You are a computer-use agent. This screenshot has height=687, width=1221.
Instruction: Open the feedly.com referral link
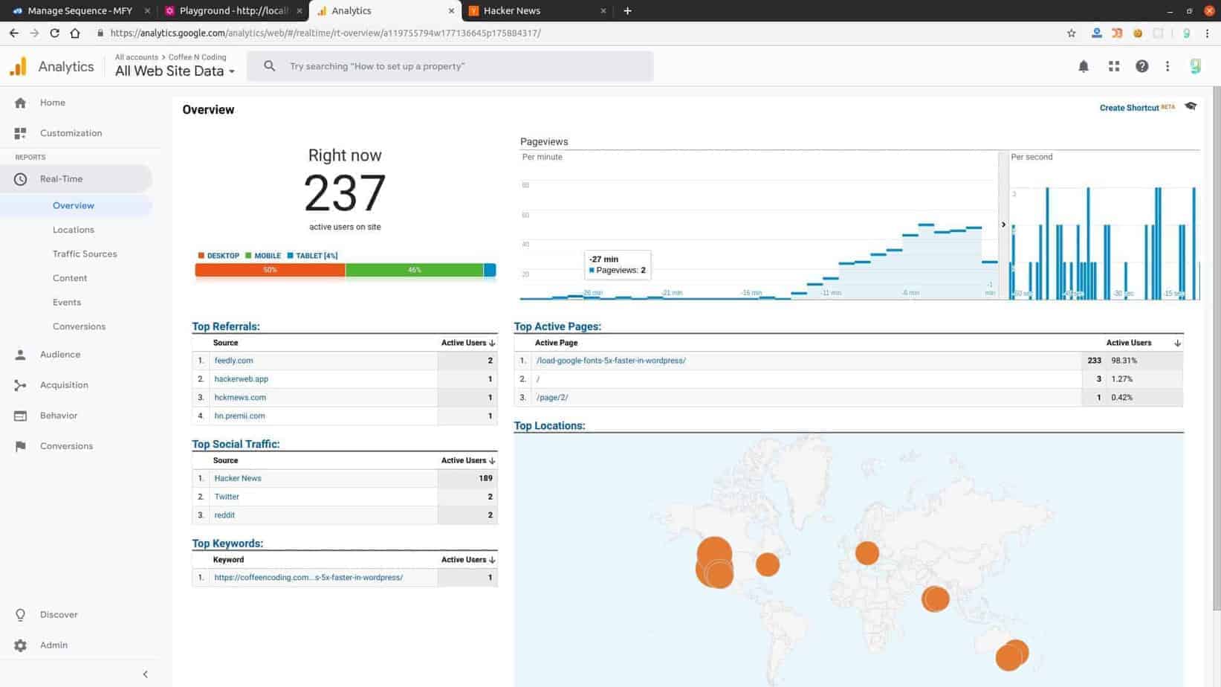tap(233, 360)
